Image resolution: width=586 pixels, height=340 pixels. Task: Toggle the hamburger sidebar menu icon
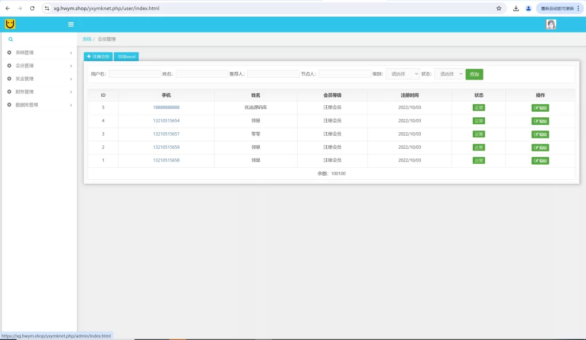[70, 24]
